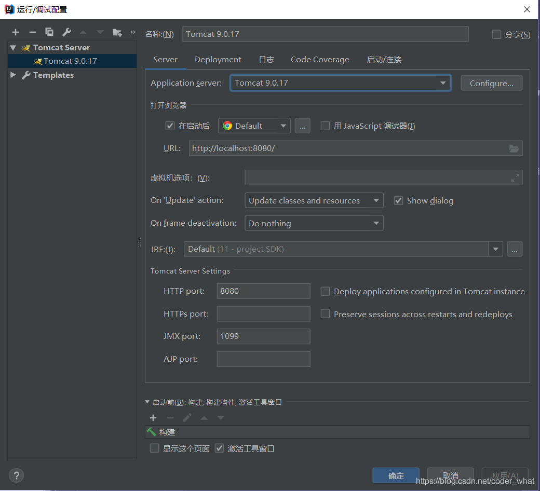Enable Preserve sessions across restarts and redeploys

pos(325,313)
